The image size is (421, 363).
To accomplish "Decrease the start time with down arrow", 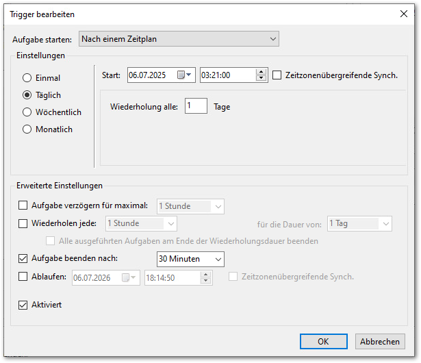I will [x=261, y=79].
